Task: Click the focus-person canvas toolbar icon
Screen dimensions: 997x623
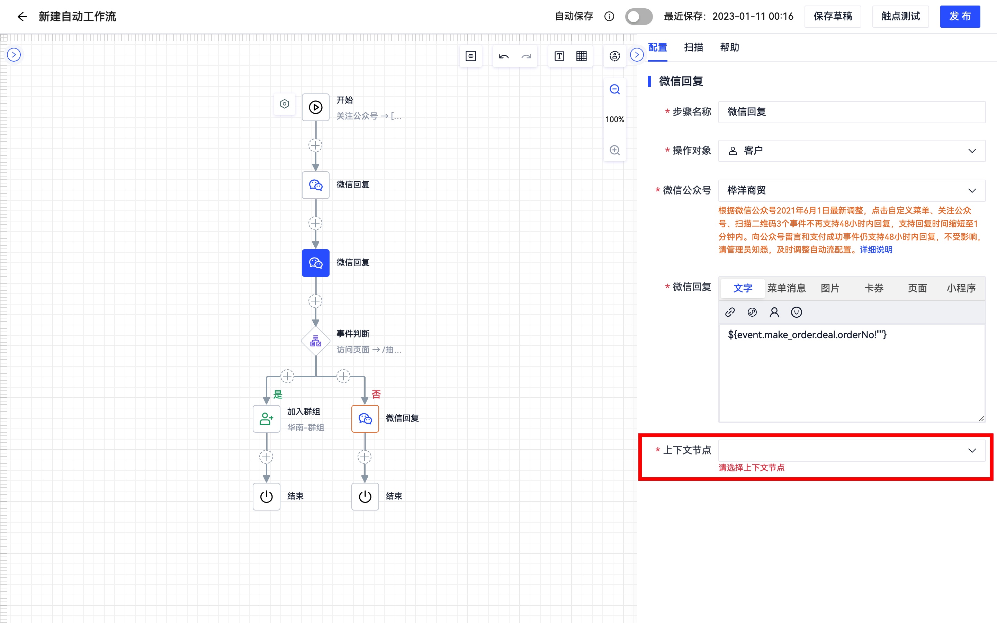Action: coord(615,56)
